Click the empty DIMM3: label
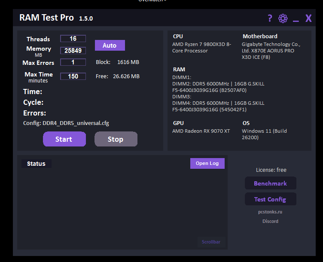The width and height of the screenshot is (323, 262). click(x=182, y=97)
